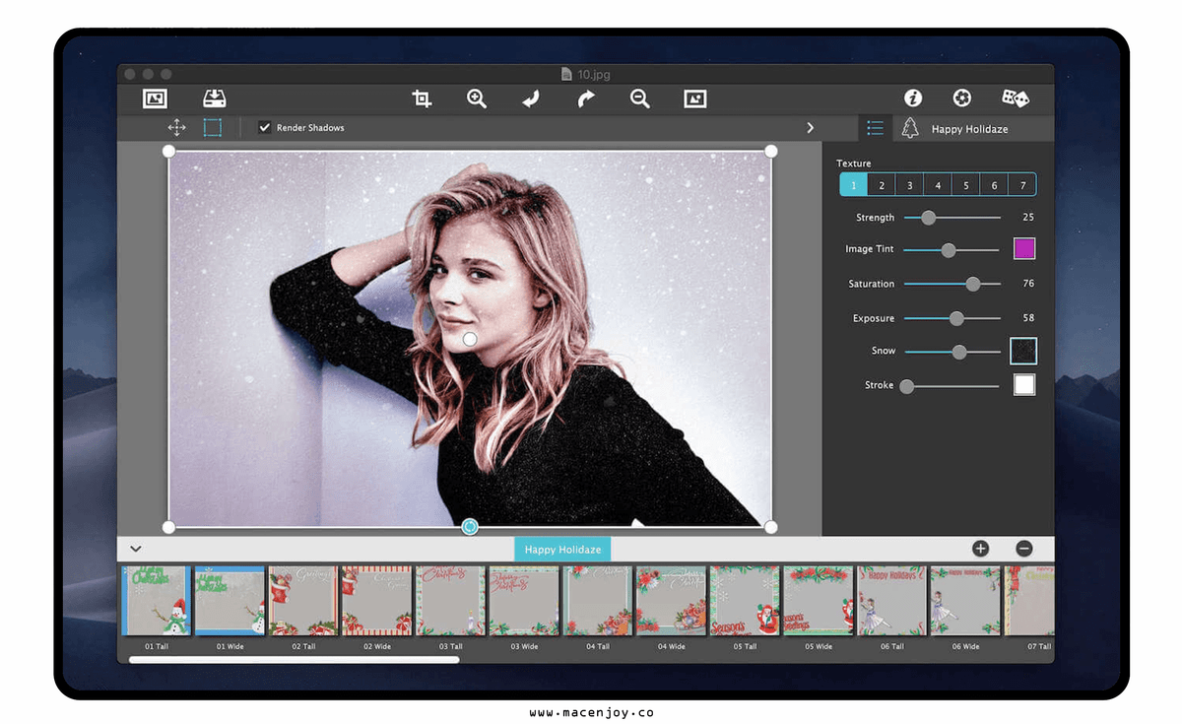The height and width of the screenshot is (724, 1182).
Task: Click the Stroke slider knob
Action: [907, 386]
